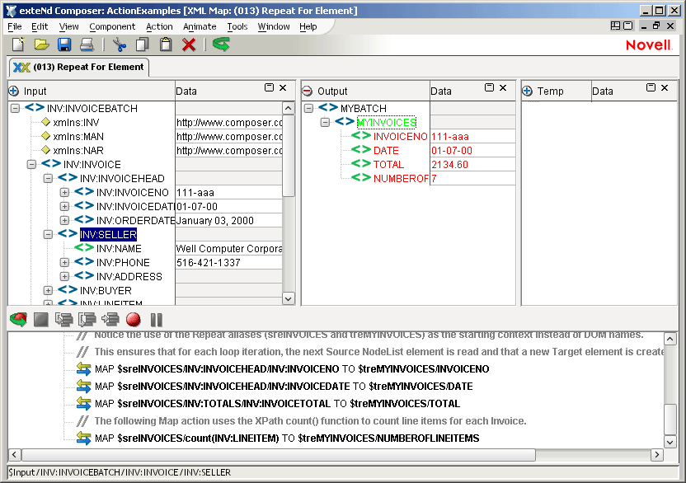Screen dimensions: 686x483
Task: Expand the INV:BUYER tree node
Action: [x=47, y=290]
